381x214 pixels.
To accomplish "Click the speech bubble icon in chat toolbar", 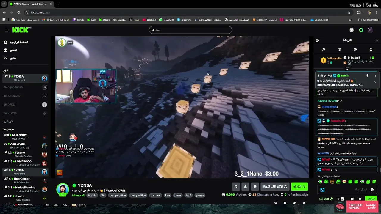I will 355,49.
